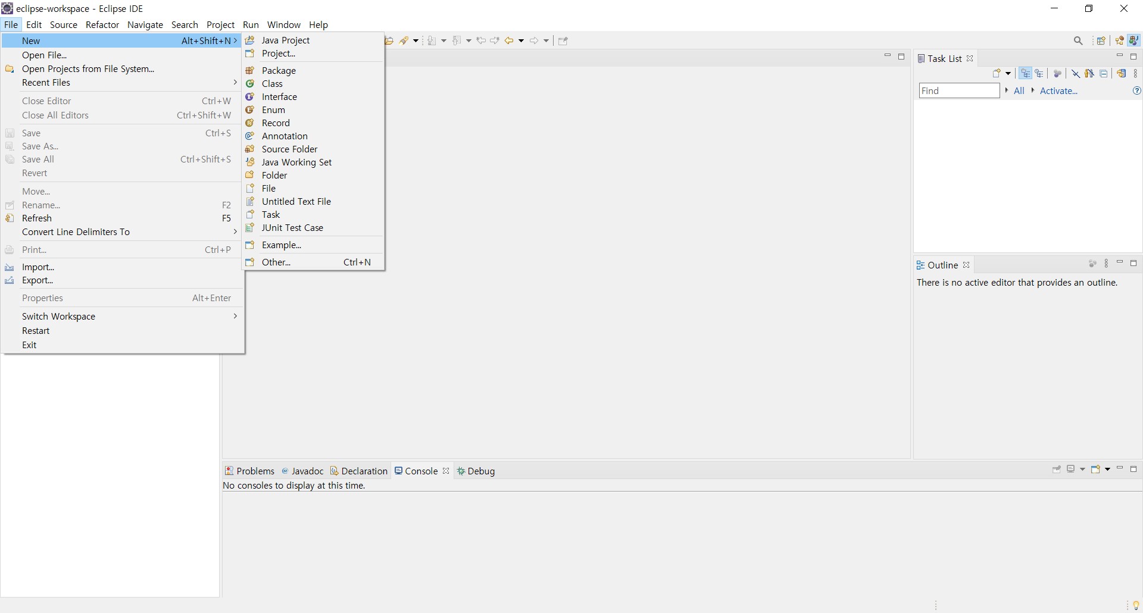Open the Window menu in menu bar

tap(284, 25)
